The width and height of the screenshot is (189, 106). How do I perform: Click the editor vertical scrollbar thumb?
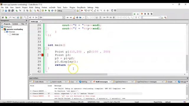187,63
